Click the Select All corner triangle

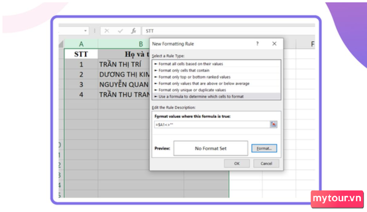pyautogui.click(x=61, y=44)
